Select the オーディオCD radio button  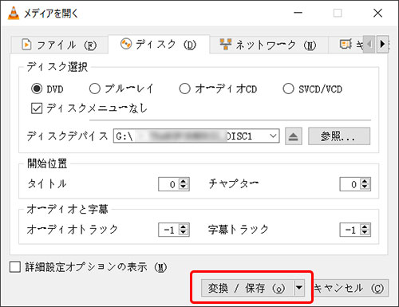tap(184, 89)
